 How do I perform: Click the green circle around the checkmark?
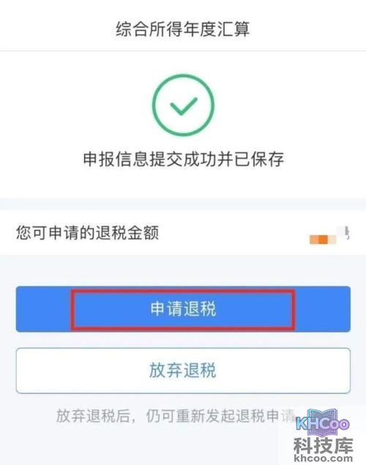(x=183, y=105)
